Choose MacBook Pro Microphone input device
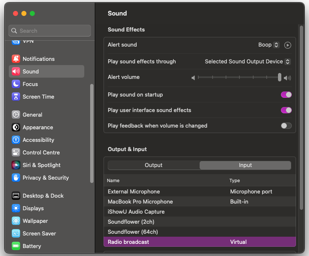 (140, 202)
